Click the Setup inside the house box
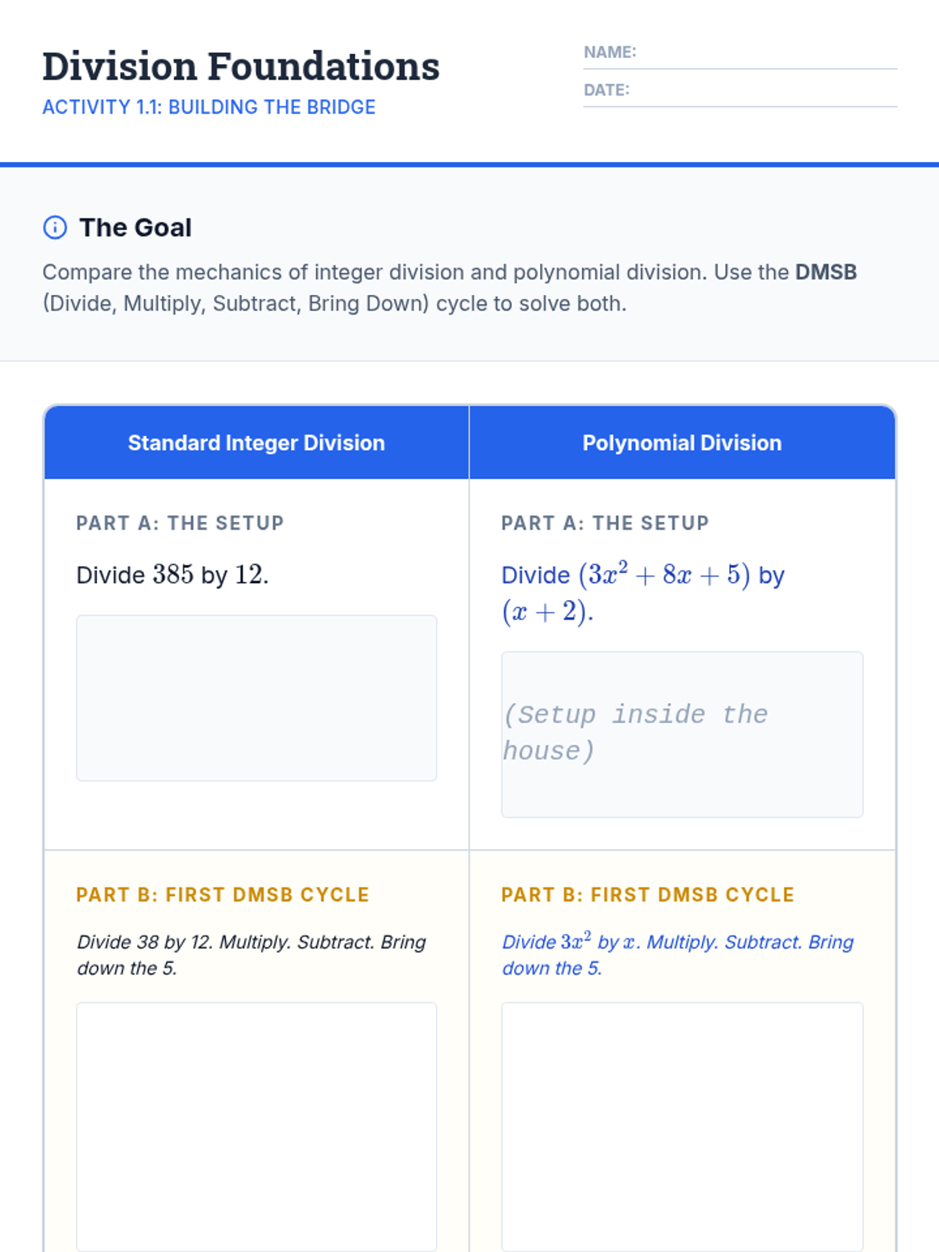The width and height of the screenshot is (939, 1252). pyautogui.click(x=682, y=734)
